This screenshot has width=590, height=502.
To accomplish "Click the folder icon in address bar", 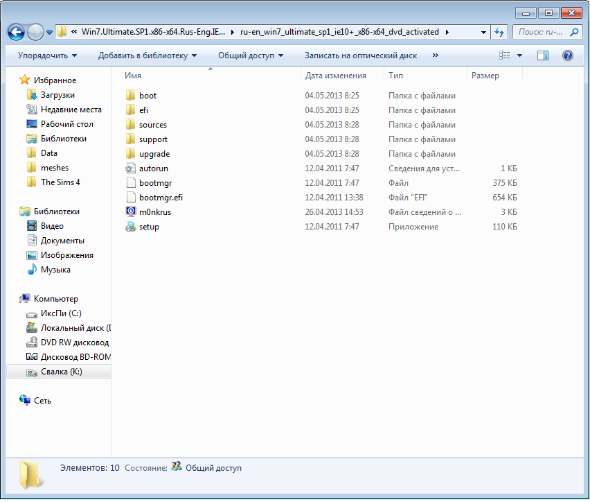I will 62,32.
